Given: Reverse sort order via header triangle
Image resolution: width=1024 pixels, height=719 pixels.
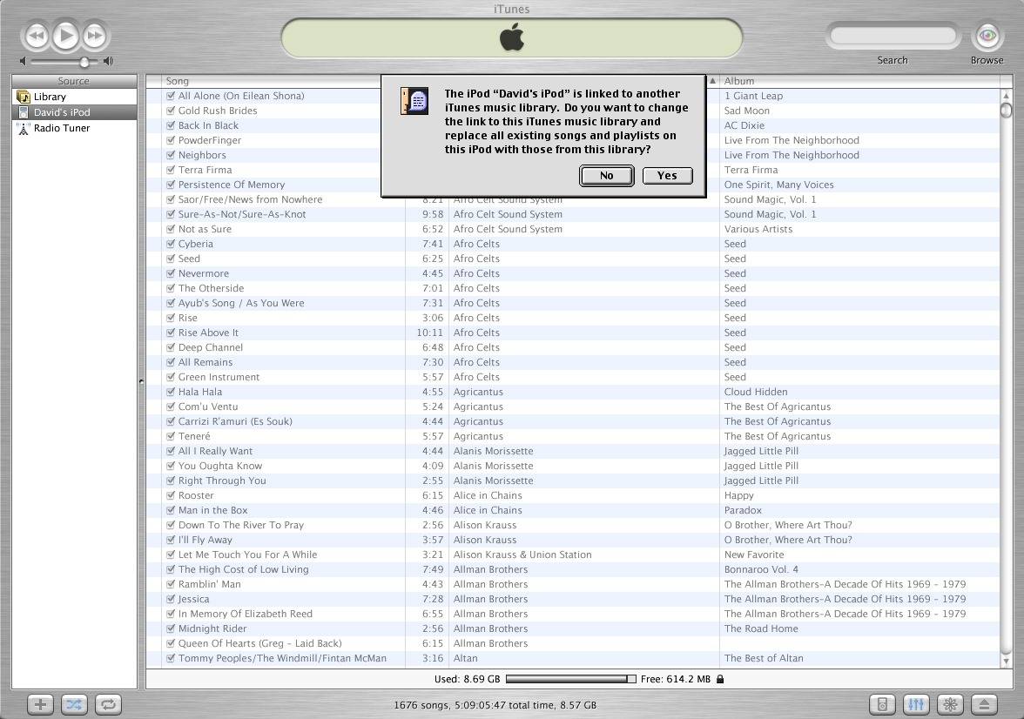Looking at the screenshot, I should pyautogui.click(x=712, y=81).
